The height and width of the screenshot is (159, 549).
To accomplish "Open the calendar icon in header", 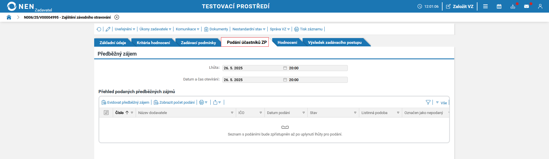I will pyautogui.click(x=499, y=6).
